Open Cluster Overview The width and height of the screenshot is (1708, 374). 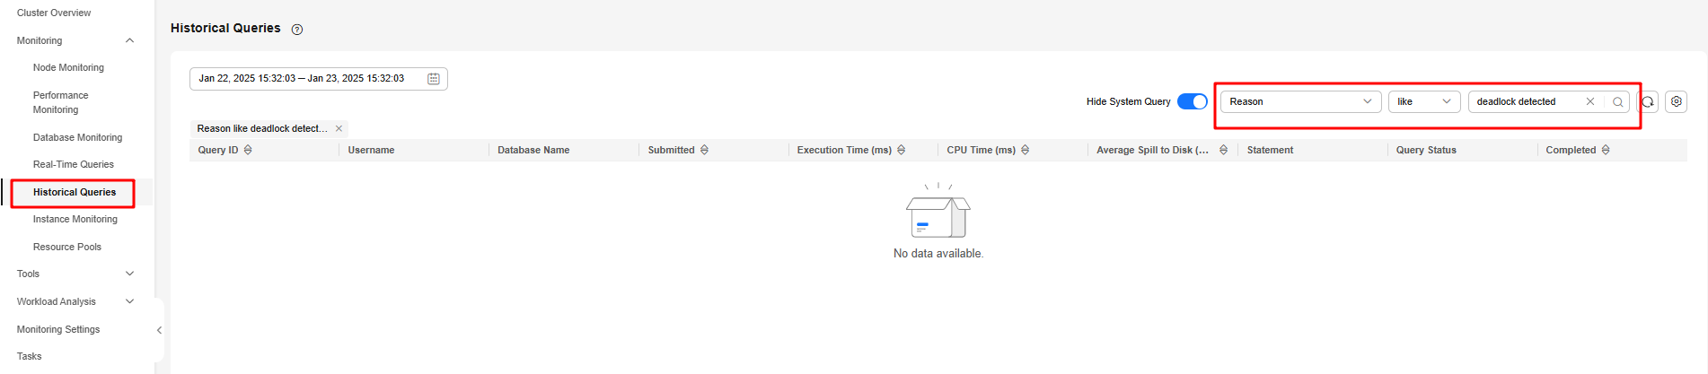[x=54, y=13]
